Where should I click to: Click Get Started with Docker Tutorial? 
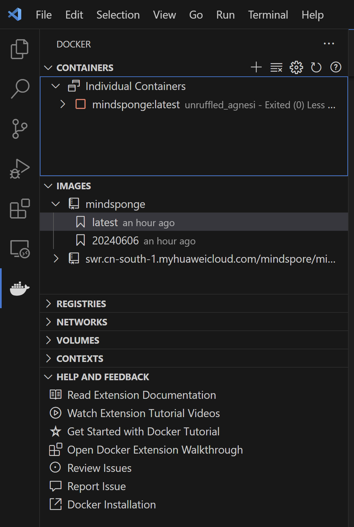[143, 432]
